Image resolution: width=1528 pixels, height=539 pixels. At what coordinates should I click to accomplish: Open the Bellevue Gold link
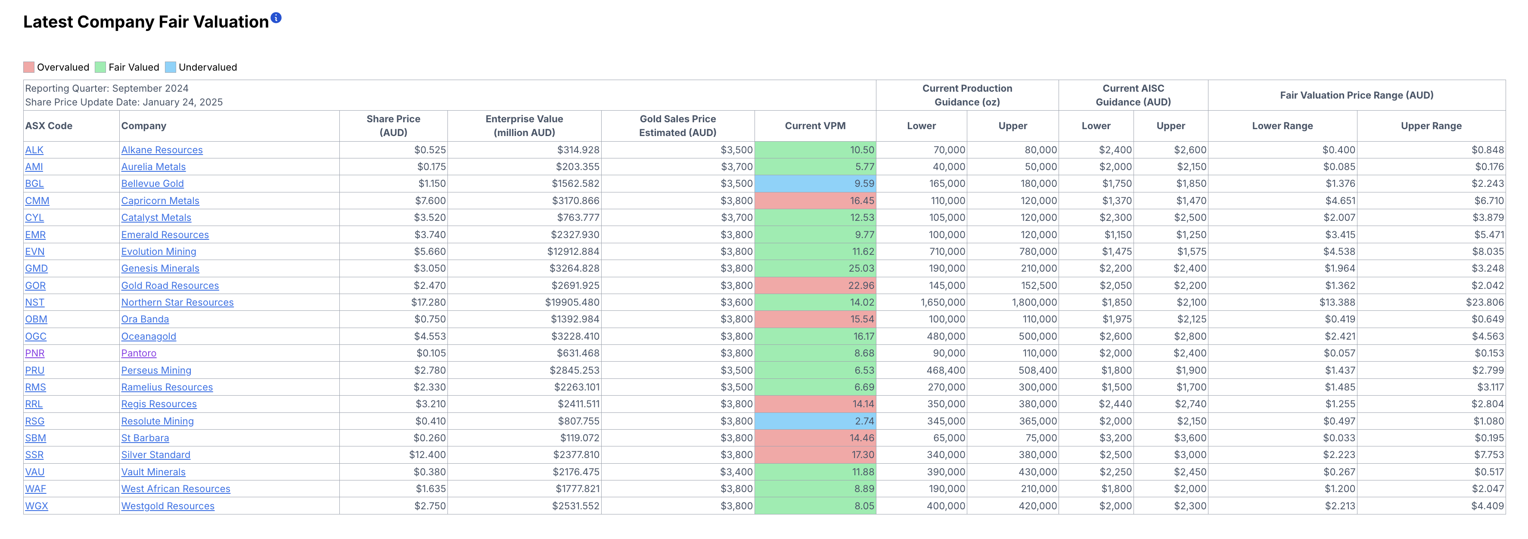coord(152,184)
